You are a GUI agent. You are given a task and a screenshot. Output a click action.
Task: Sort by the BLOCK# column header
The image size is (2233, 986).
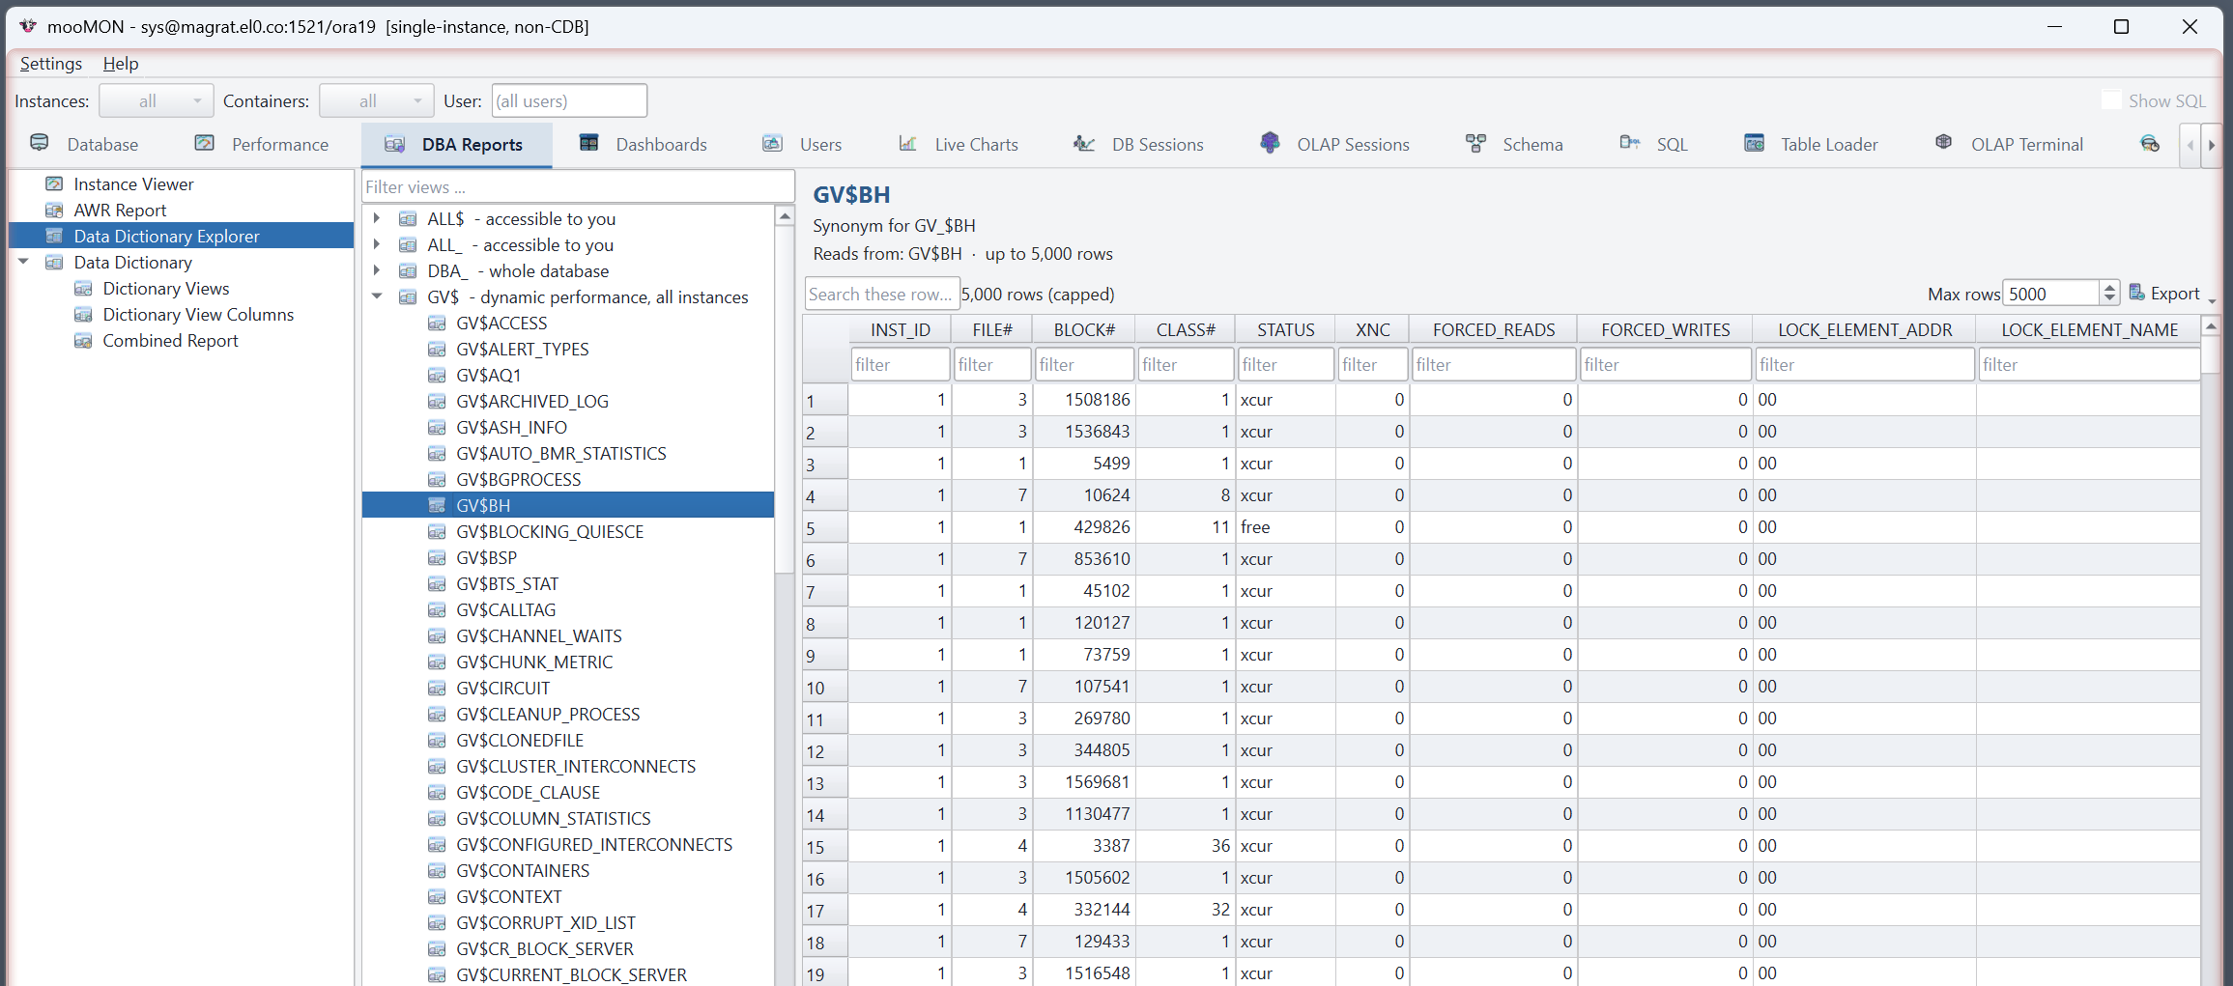coord(1084,329)
